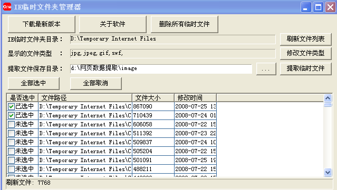The image size is (337, 190).
Task: Click 全部取消 to deselect all
Action: (95, 83)
